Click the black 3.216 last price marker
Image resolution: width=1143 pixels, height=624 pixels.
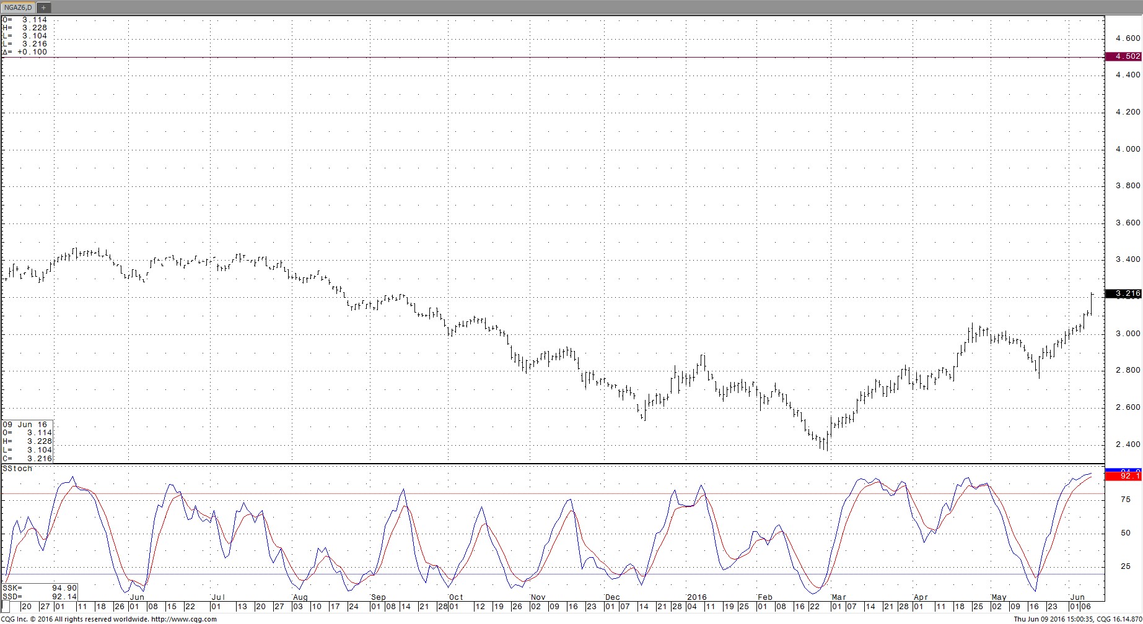(1124, 293)
